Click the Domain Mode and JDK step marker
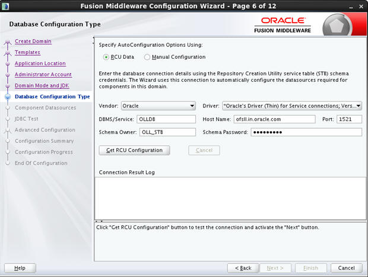The image size is (368, 277). (8, 86)
